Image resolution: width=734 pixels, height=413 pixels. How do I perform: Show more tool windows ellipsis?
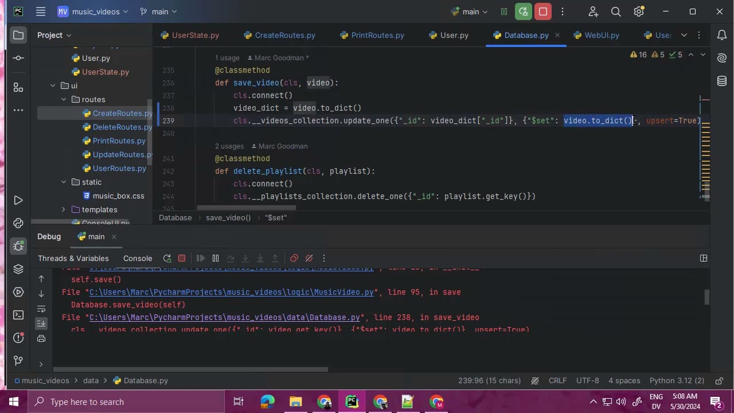[18, 110]
